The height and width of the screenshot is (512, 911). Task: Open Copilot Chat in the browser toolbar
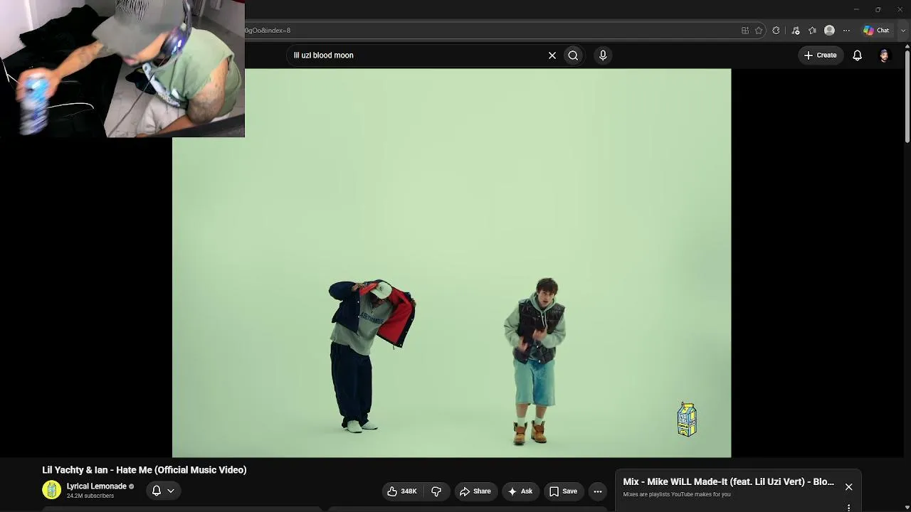pyautogui.click(x=876, y=31)
